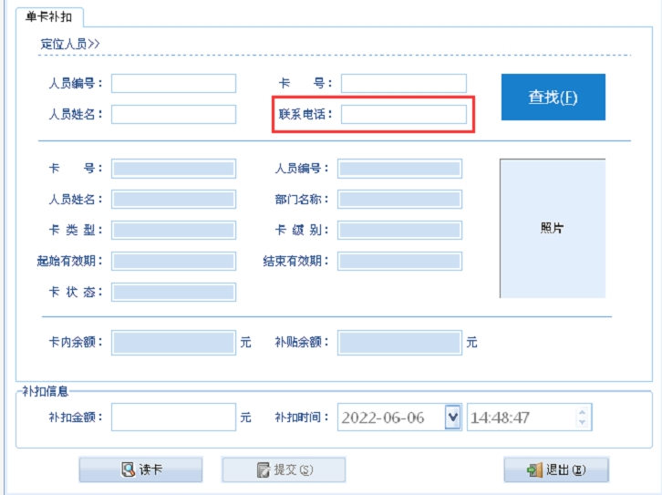Click the 补扣金额 amount input field
The image size is (662, 495).
click(173, 418)
